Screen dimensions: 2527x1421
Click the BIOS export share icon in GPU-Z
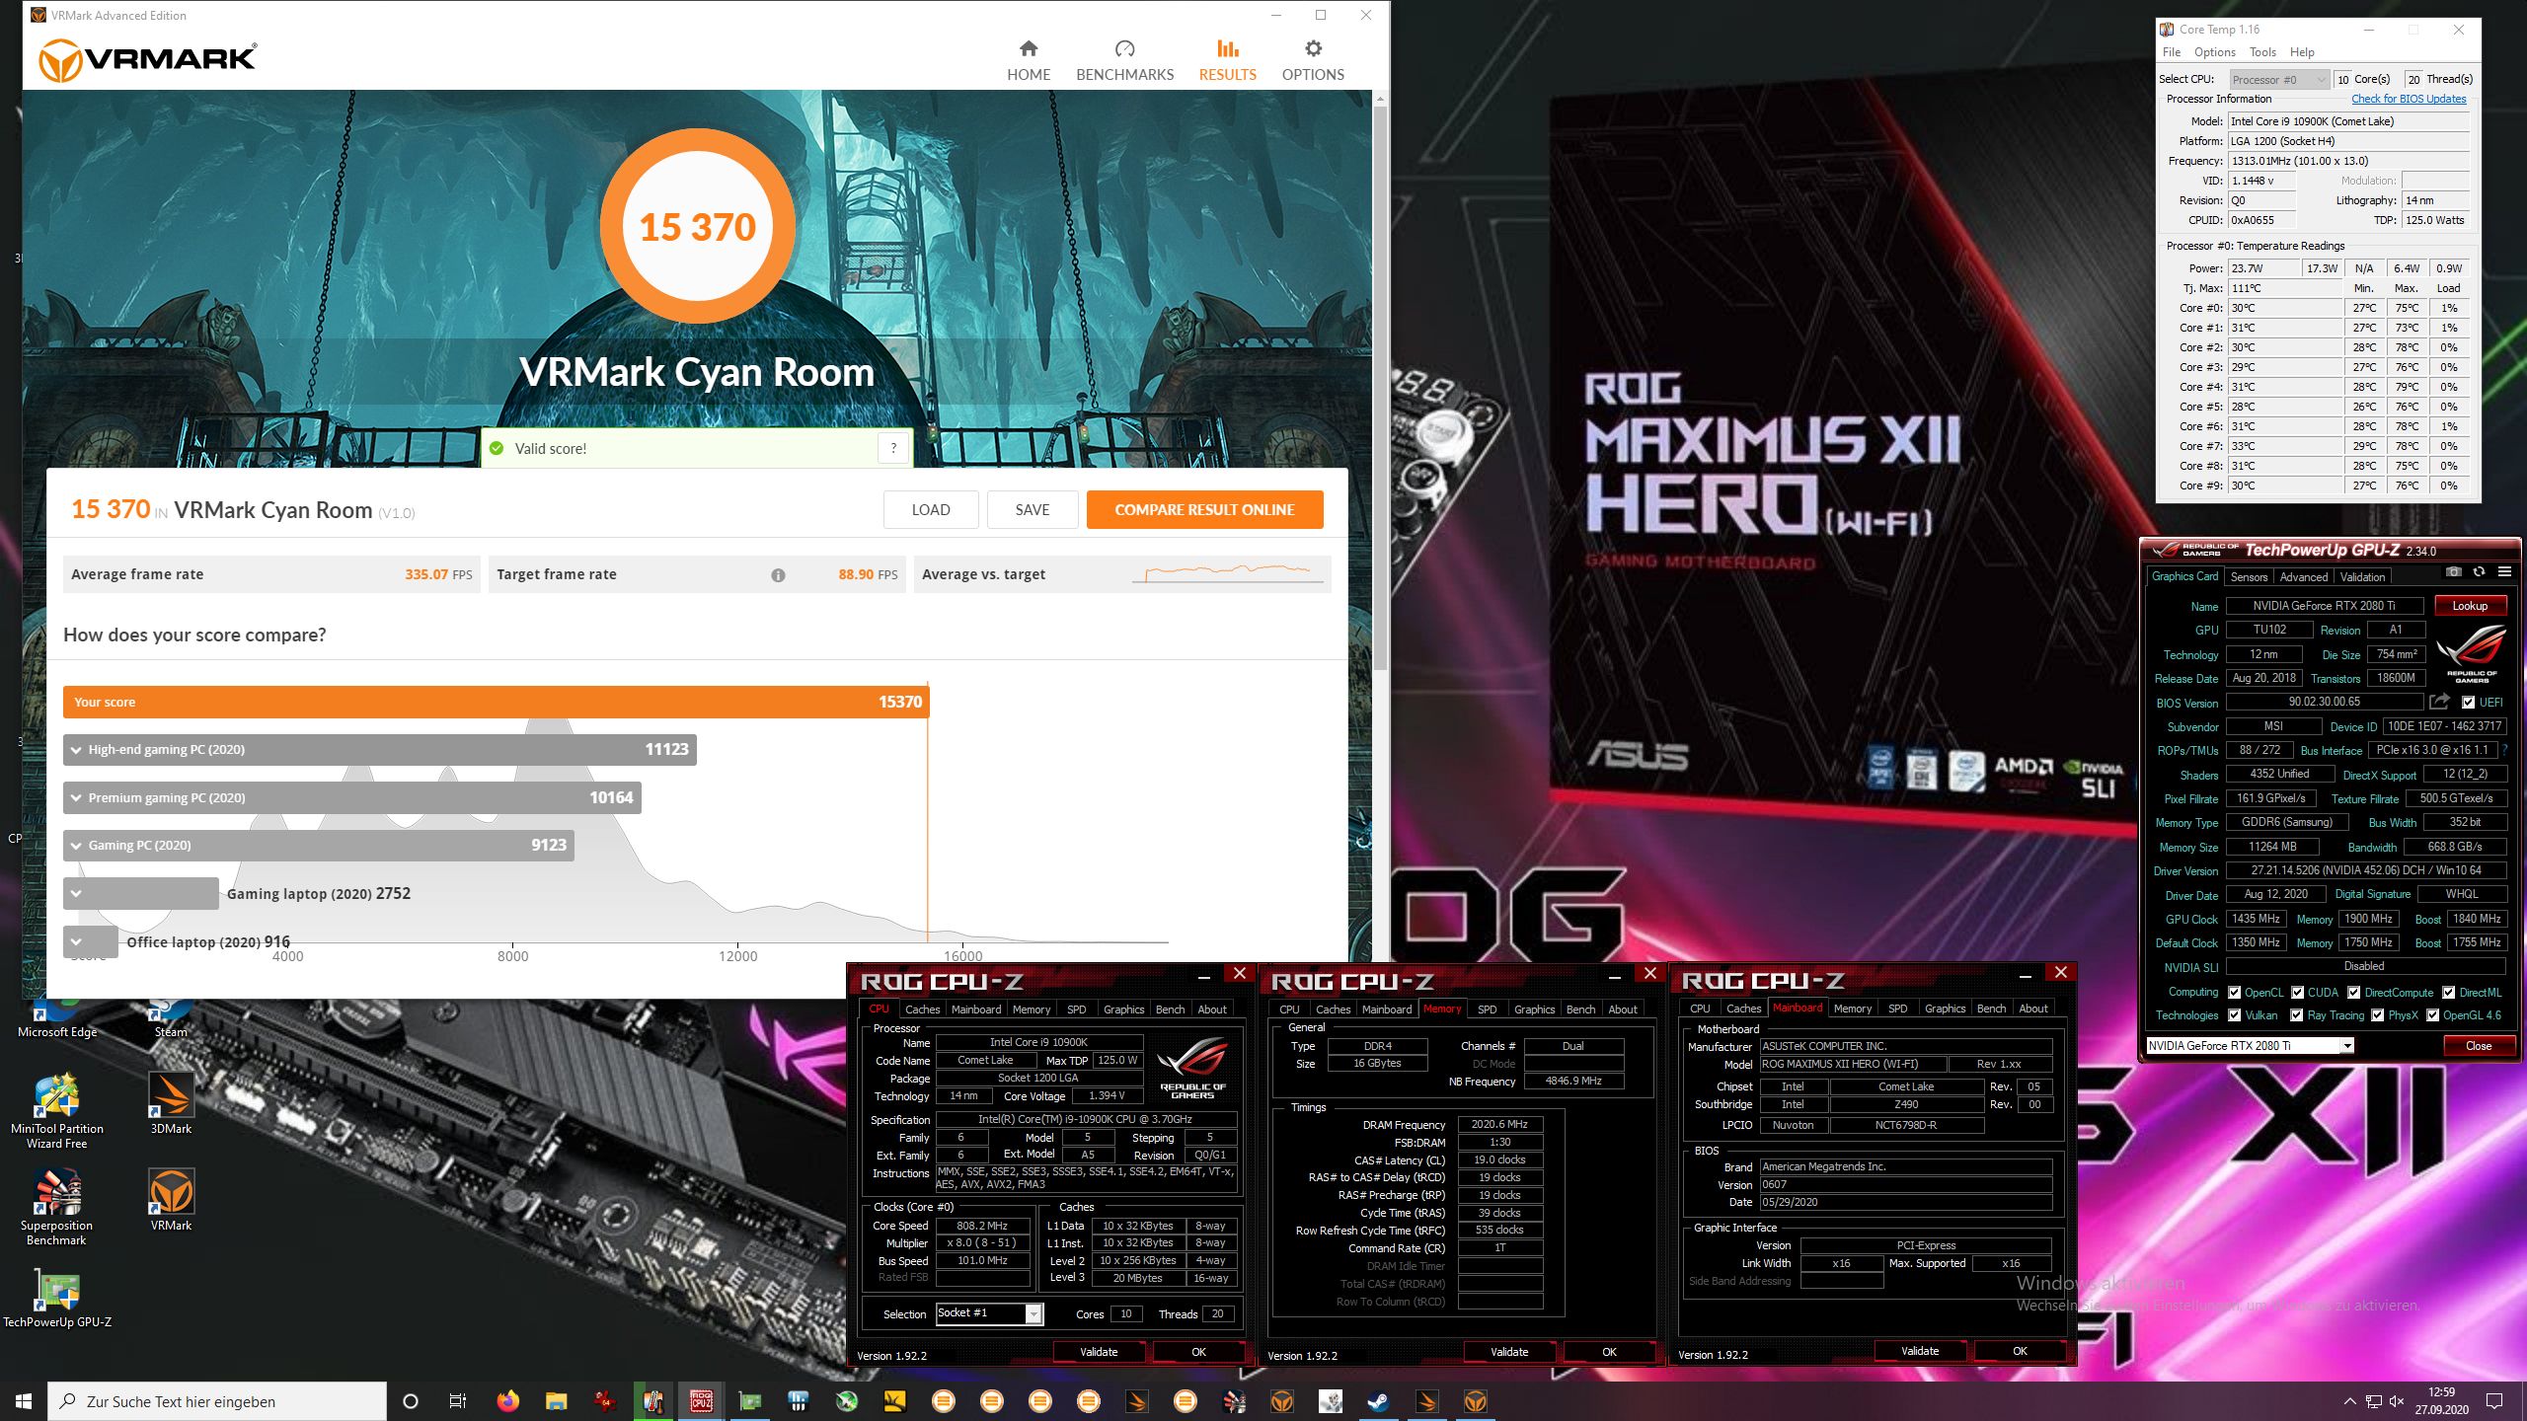click(2439, 702)
